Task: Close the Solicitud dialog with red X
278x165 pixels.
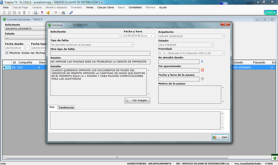Action: 225,24
